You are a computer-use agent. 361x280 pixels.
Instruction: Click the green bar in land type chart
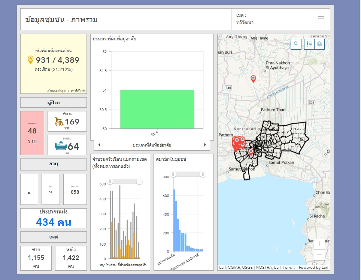point(157,109)
